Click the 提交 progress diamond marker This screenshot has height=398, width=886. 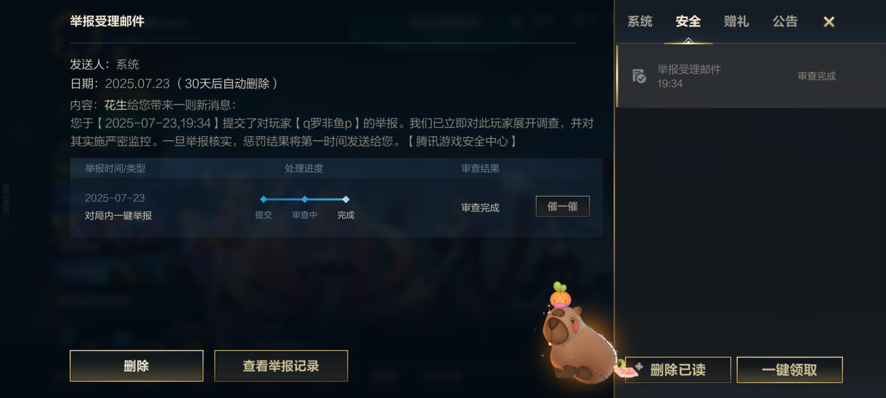tap(264, 199)
